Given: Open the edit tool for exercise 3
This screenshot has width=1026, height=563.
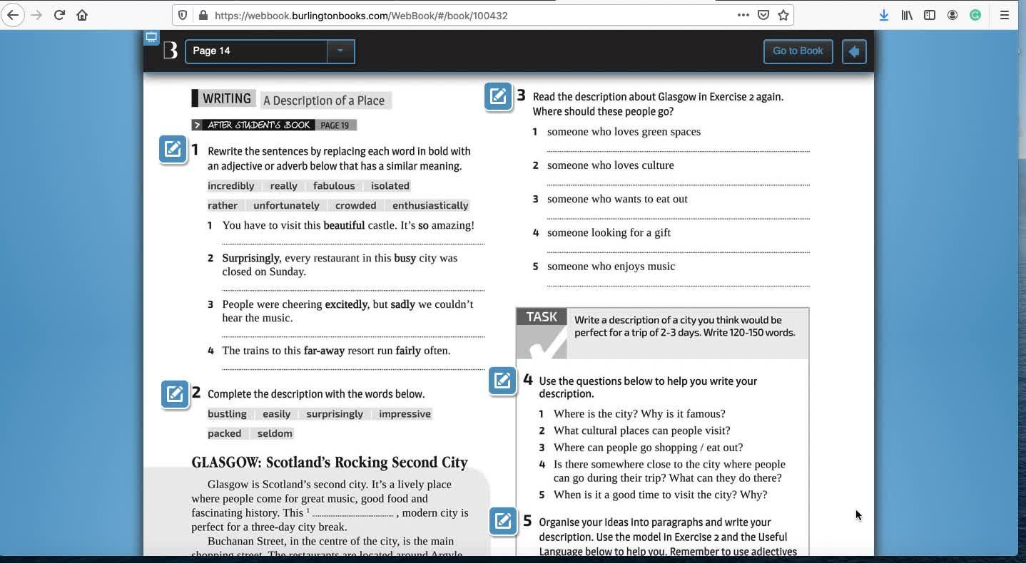Looking at the screenshot, I should coord(498,96).
